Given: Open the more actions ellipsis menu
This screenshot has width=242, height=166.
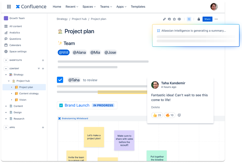Looking at the screenshot, I should coord(216,19).
